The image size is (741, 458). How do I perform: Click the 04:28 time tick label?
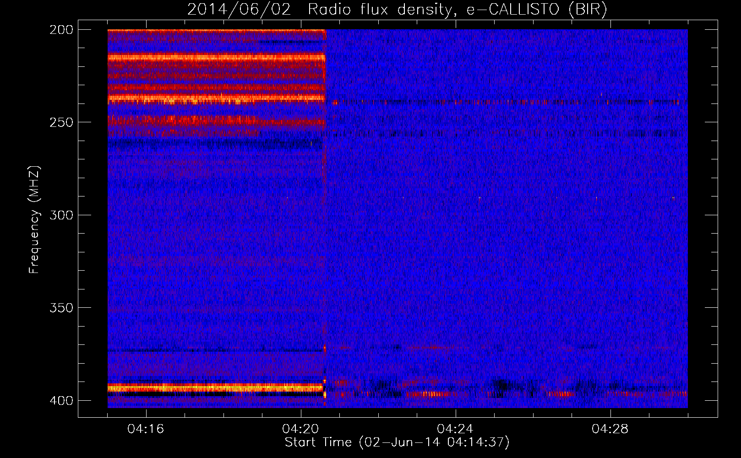tap(610, 429)
